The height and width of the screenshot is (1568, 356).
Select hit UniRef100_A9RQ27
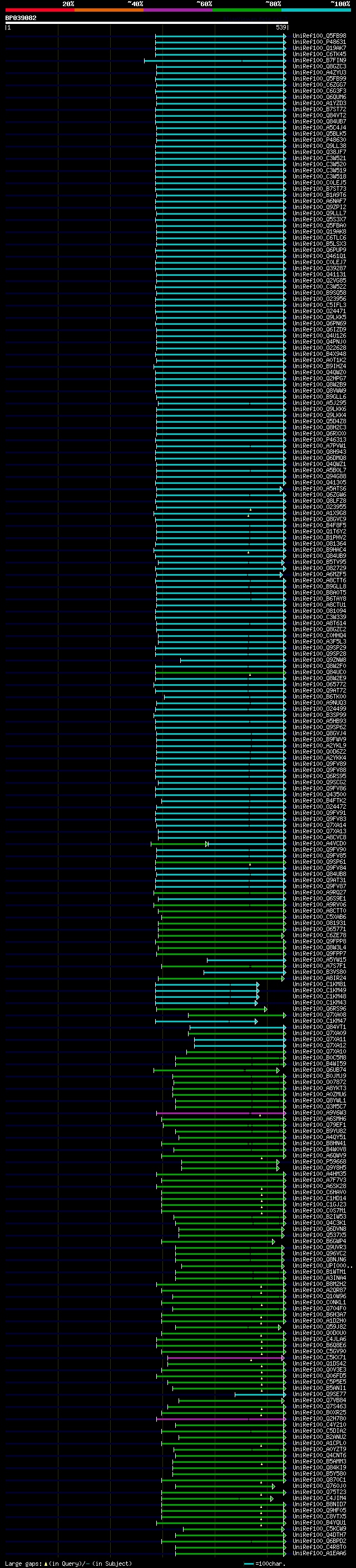(x=319, y=893)
